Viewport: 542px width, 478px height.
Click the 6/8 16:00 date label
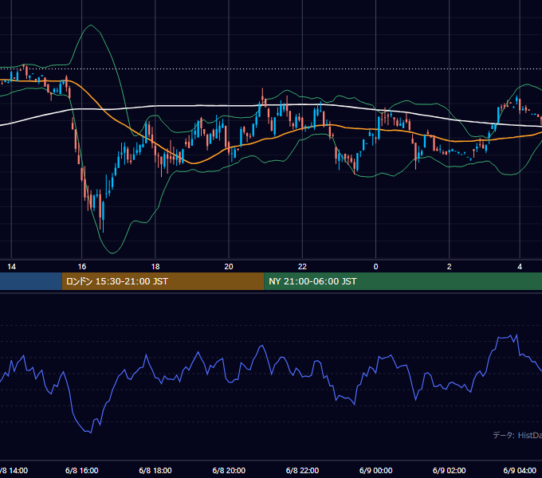click(x=82, y=470)
